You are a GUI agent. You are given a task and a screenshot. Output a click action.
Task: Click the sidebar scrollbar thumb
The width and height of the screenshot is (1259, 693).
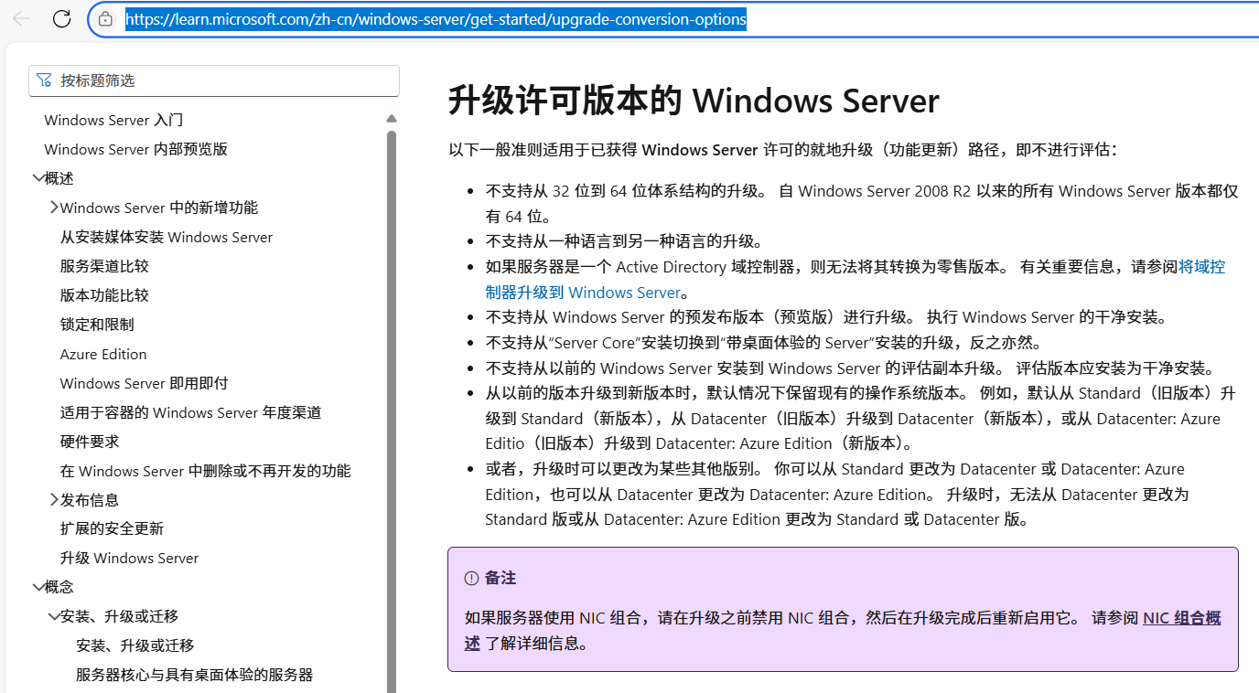[392, 411]
